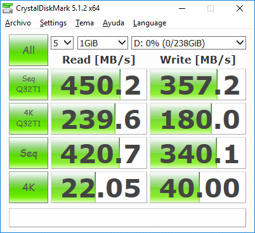Start the 4K Q32T1 test
The image size is (255, 233).
point(29,119)
